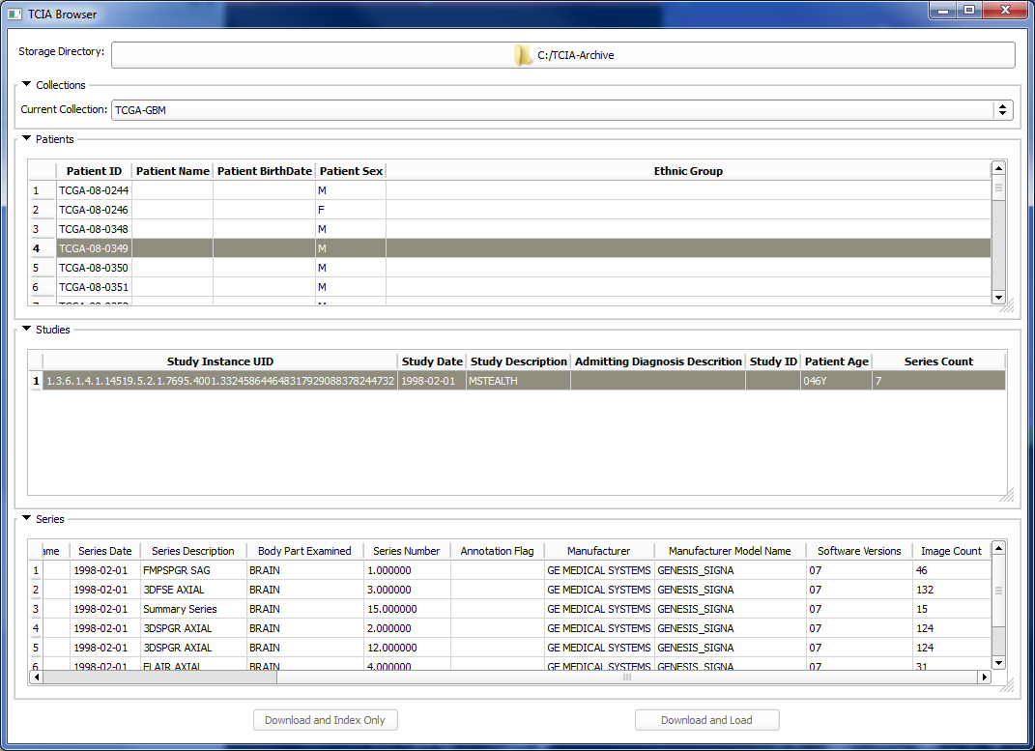Click the Study Date column header

click(x=432, y=361)
